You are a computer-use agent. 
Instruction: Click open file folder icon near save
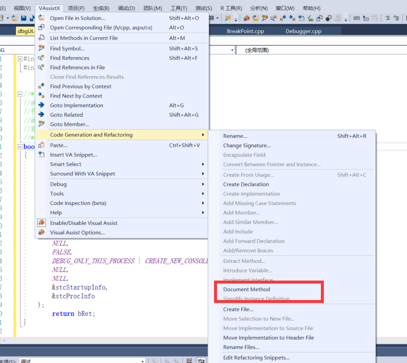[15, 18]
